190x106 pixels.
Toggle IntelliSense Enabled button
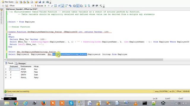coord(62,6)
